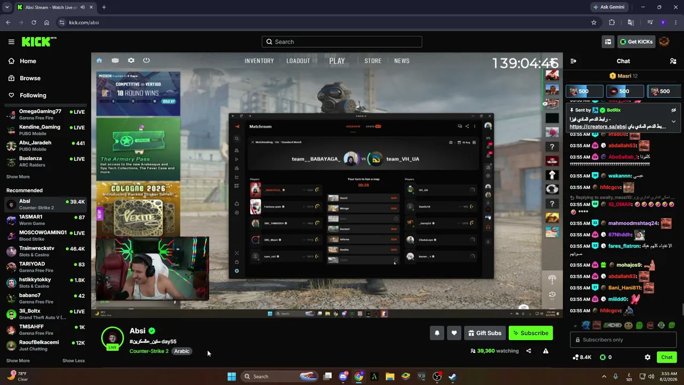Open the Kendine_Gaming followed channel
This screenshot has width=684, height=385.
click(45, 130)
